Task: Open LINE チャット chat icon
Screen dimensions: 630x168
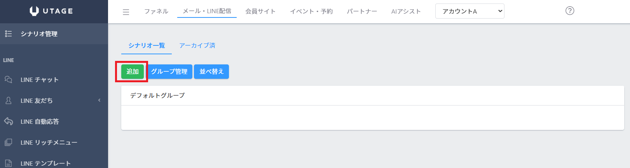Action: pyautogui.click(x=9, y=80)
